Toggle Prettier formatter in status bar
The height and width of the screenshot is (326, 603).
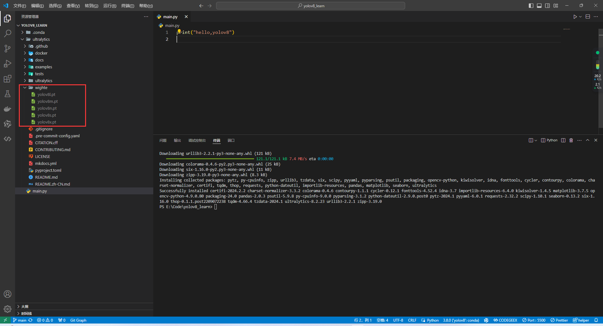(559, 320)
